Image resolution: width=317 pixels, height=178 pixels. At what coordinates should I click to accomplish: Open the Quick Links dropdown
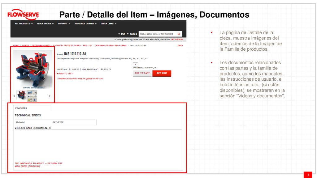[x=109, y=23]
